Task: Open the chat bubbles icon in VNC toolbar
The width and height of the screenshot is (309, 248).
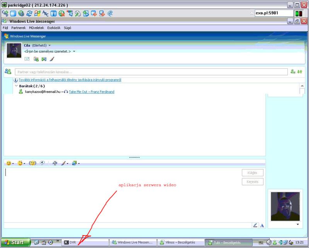Action: click(110, 13)
